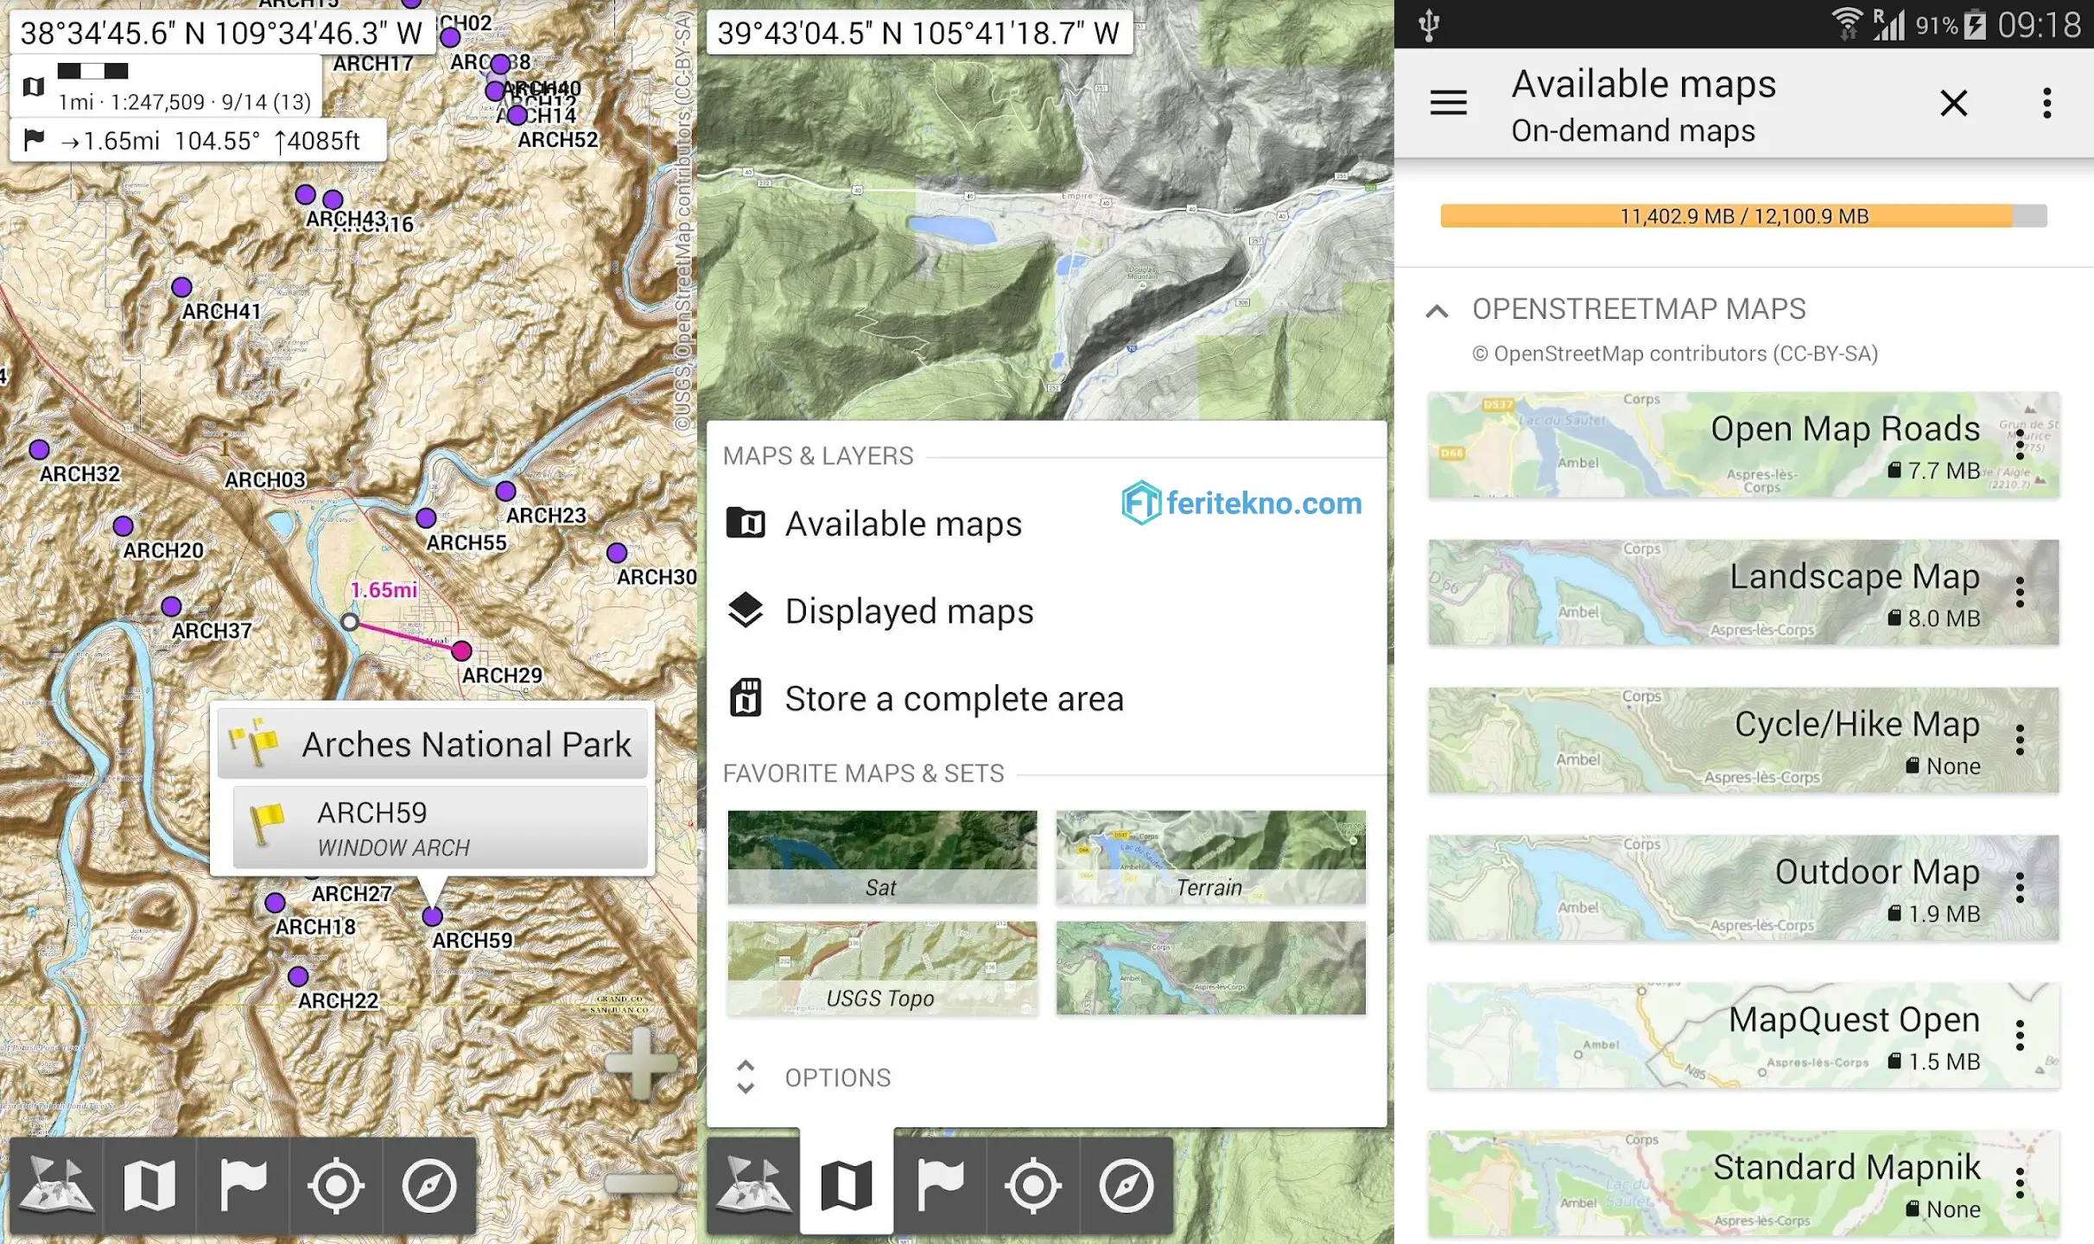Tap location target icon in middle map toolbar
Viewport: 2094px width, 1244px height.
(1033, 1185)
